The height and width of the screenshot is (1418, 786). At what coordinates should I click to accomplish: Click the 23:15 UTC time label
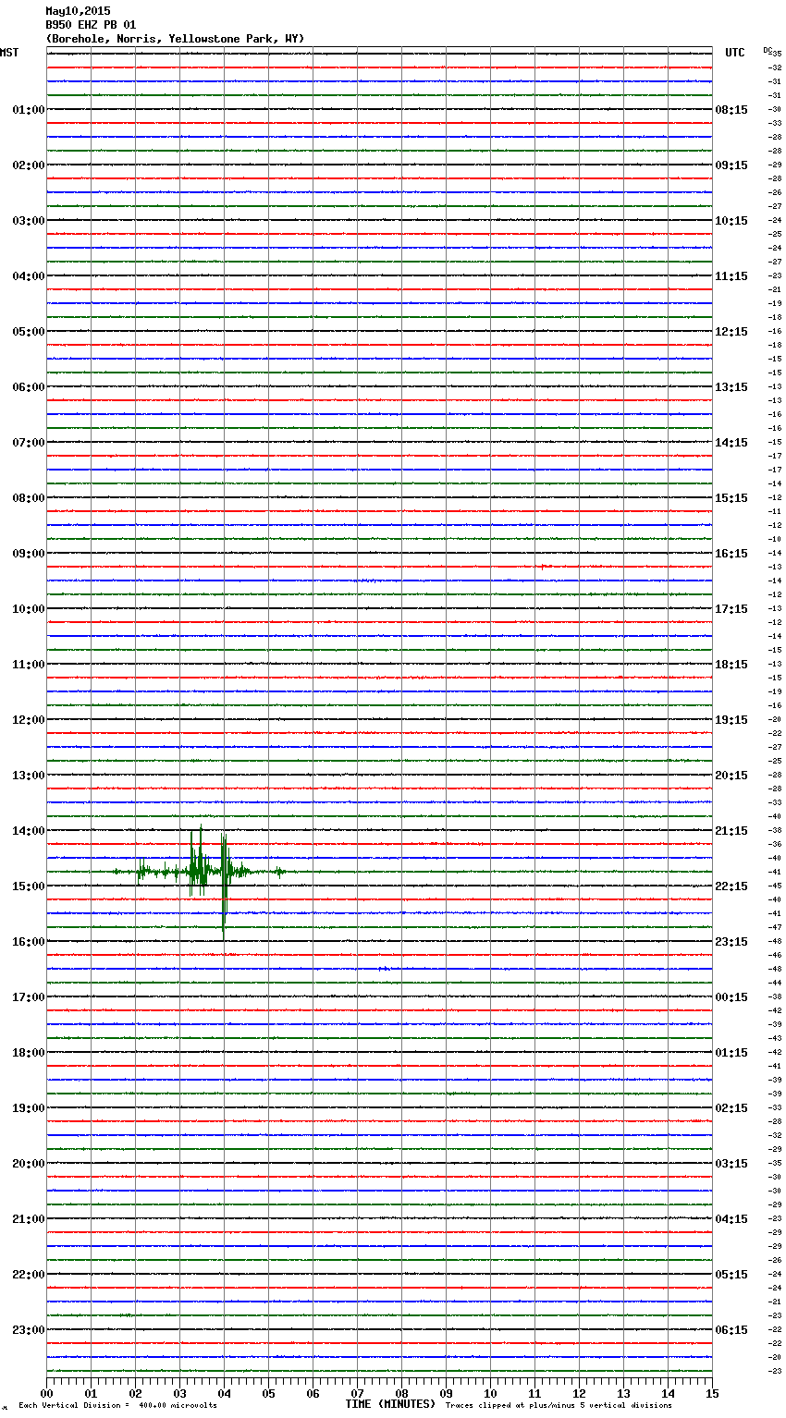[x=731, y=942]
